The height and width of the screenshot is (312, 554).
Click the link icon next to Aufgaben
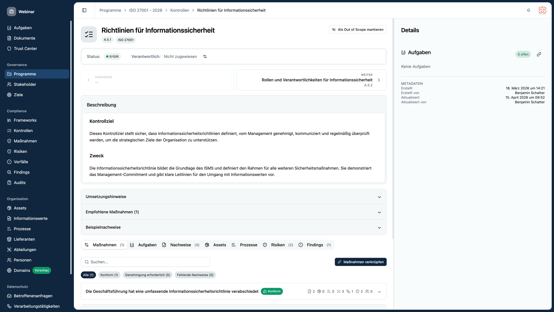(x=539, y=54)
